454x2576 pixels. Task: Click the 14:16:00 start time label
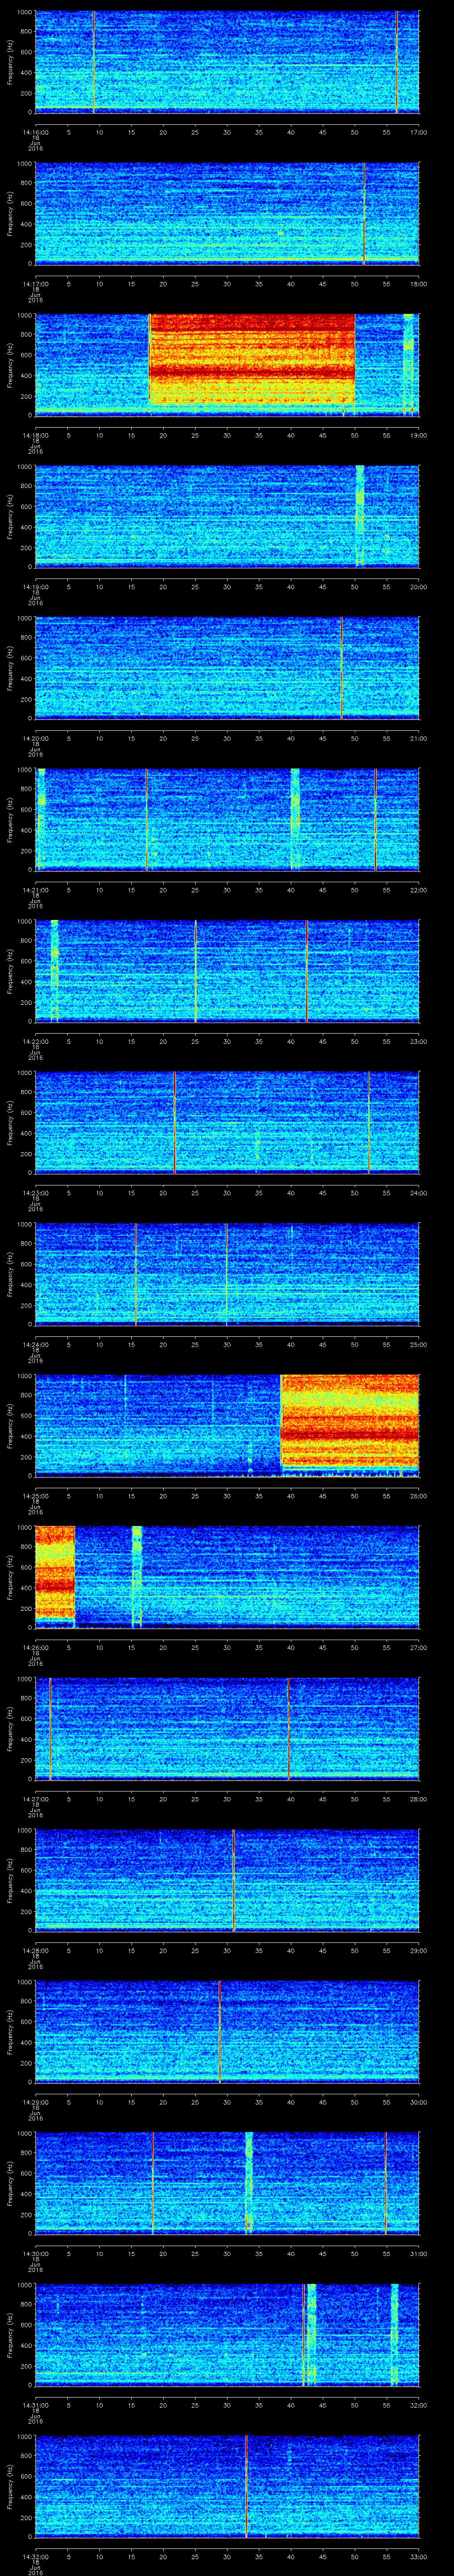tap(35, 131)
